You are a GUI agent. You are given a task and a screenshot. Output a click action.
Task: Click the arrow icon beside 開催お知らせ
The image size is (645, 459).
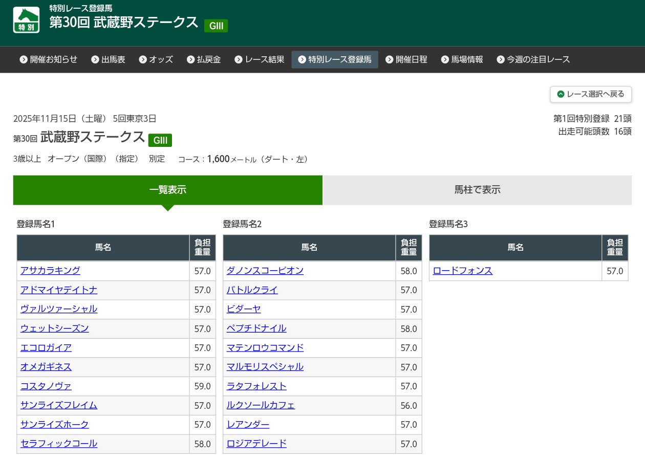(x=24, y=59)
